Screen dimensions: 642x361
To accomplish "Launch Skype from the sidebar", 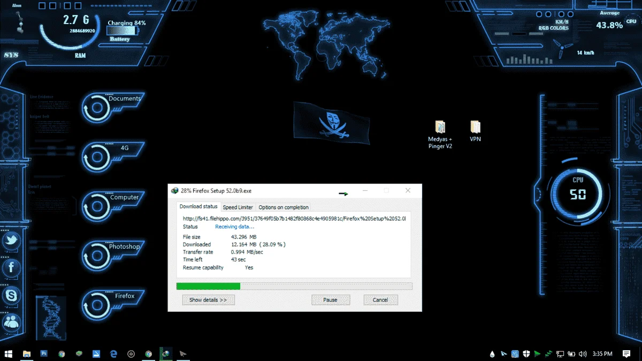I will click(11, 295).
